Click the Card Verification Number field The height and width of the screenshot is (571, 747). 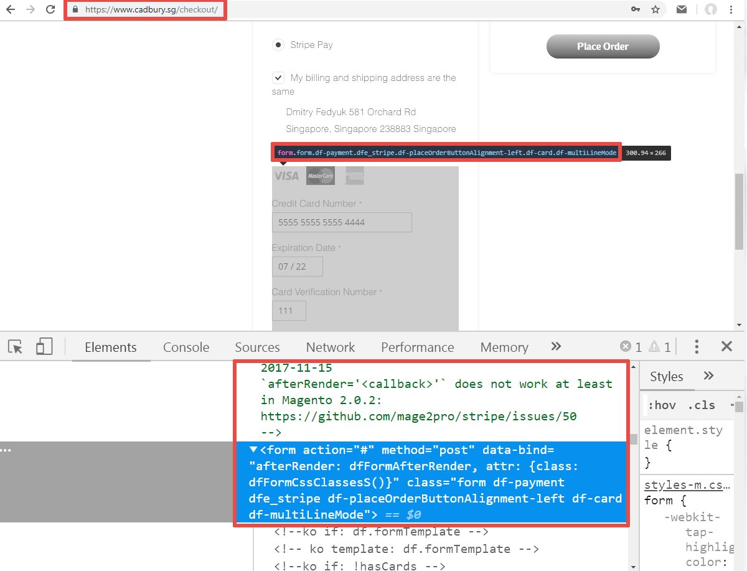click(x=289, y=311)
